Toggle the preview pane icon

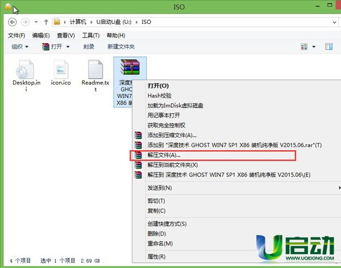[328, 47]
